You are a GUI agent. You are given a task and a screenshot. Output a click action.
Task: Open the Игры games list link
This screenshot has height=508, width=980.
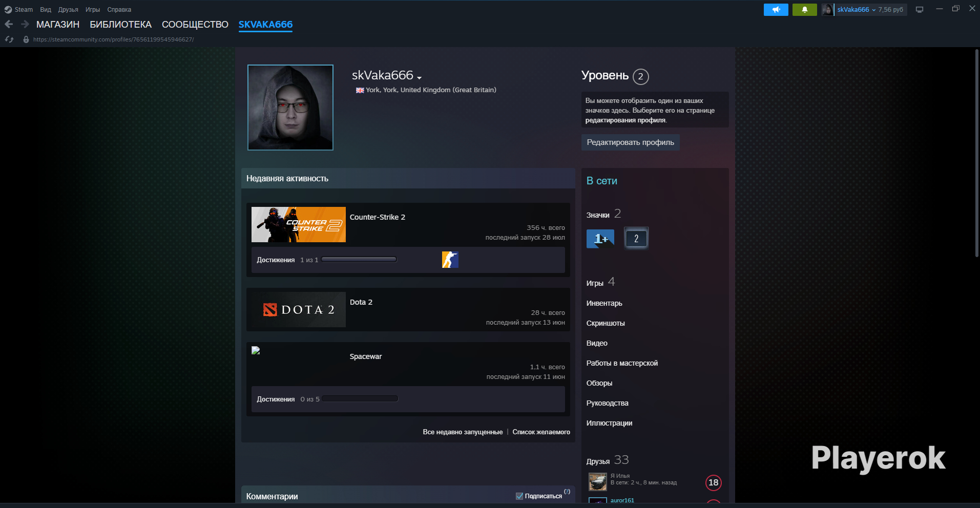(x=600, y=282)
